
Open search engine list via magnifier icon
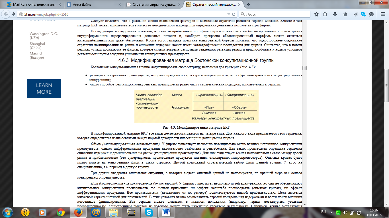point(243,14)
